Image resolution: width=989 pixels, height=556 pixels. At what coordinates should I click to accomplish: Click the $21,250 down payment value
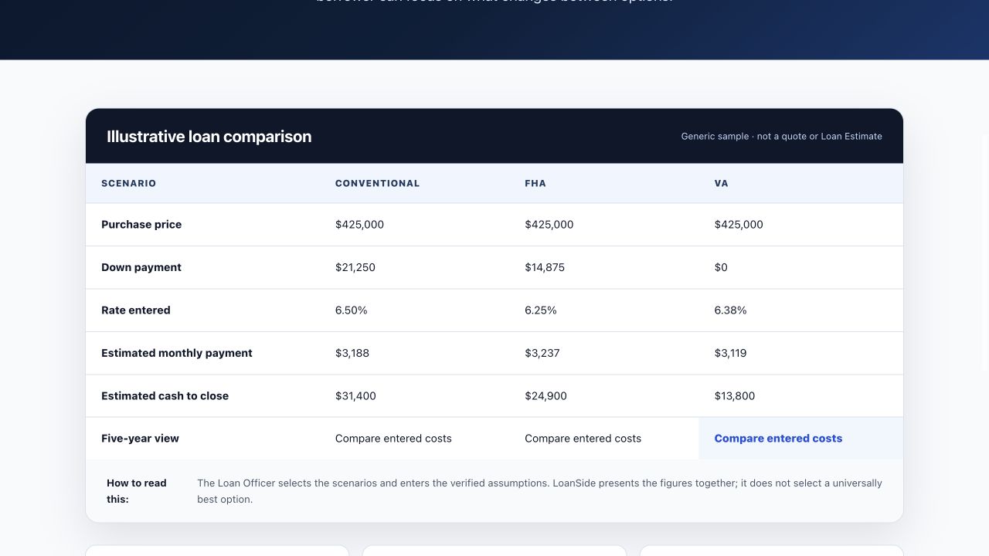[355, 267]
